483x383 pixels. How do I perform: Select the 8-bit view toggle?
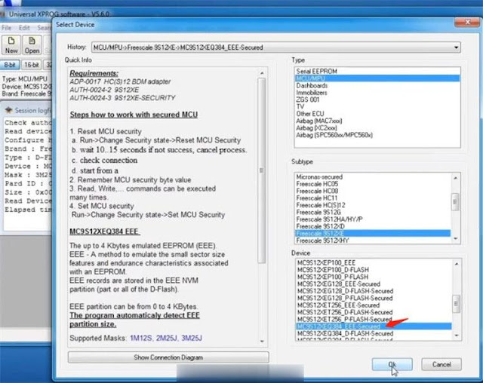(x=10, y=65)
